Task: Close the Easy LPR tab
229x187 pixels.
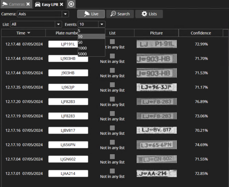Action: coord(61,4)
